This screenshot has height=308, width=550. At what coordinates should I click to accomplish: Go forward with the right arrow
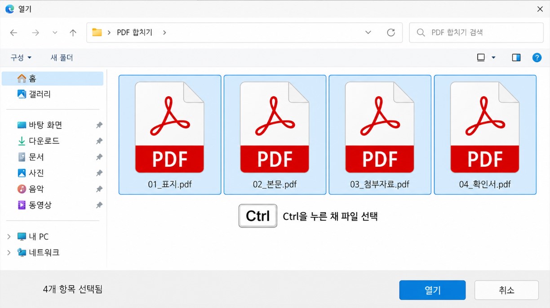click(x=35, y=33)
